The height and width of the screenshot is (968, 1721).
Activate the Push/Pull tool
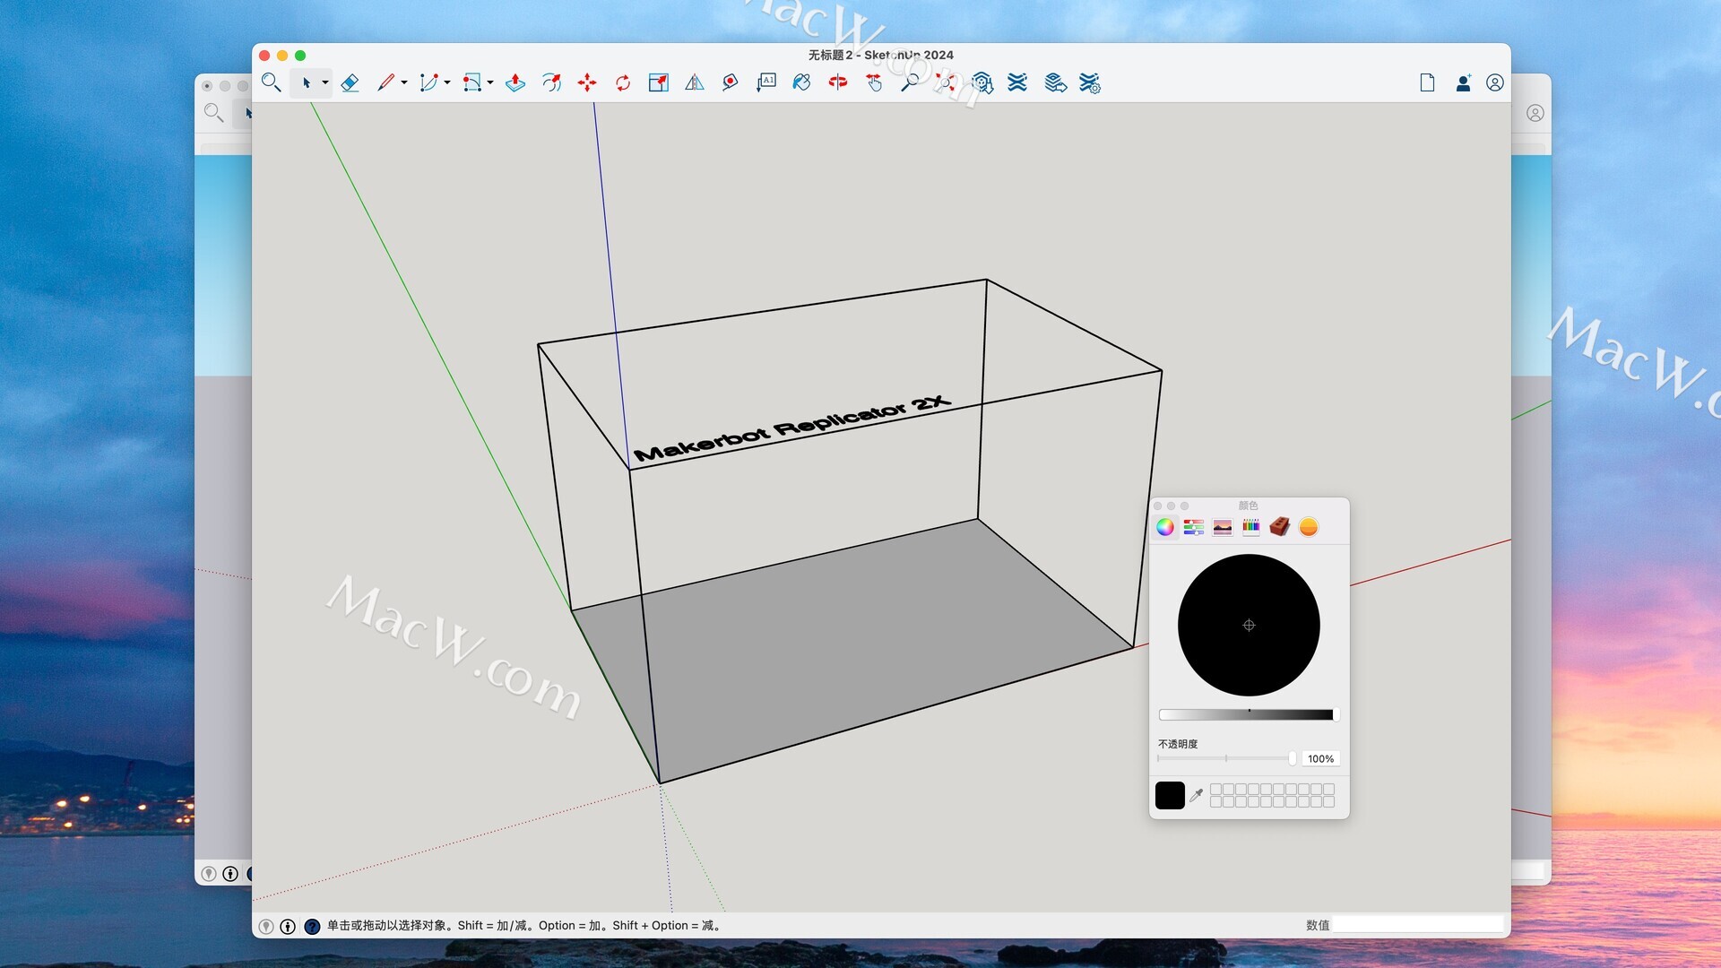[x=515, y=82]
